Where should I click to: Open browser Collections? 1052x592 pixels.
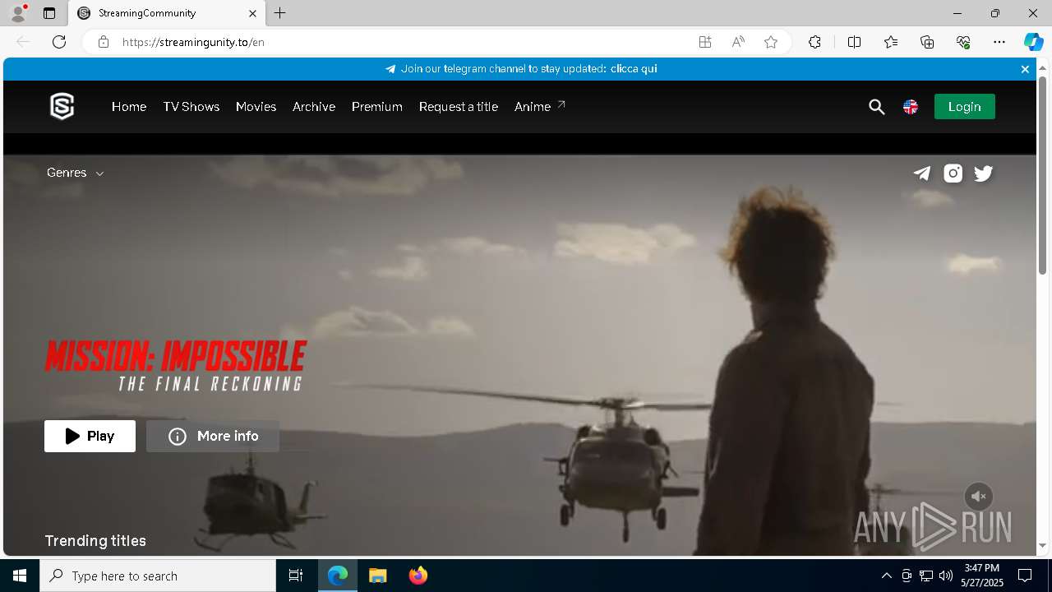click(x=927, y=42)
